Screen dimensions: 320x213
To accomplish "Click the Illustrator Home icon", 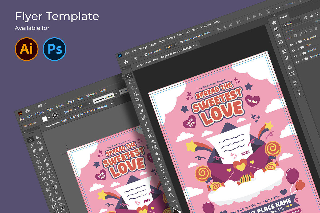I will click(27, 111).
